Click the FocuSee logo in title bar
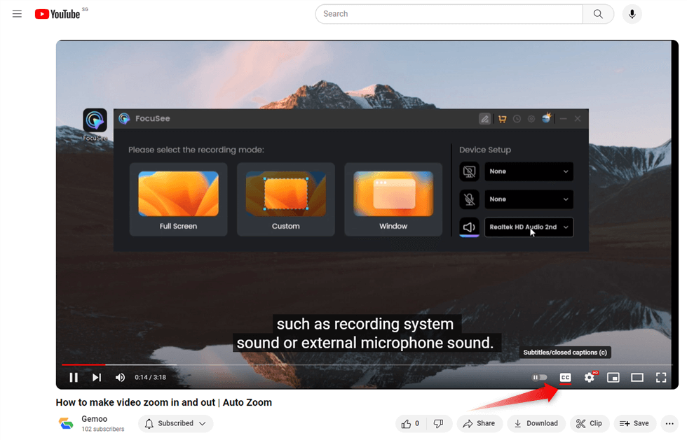This screenshot has width=687, height=440. [125, 118]
